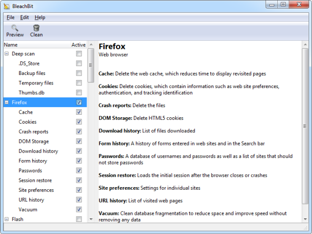
Task: Maximize the BleachBit window
Action: (x=283, y=5)
